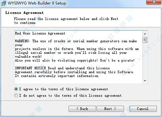Click the bold License Agreement header

click(25, 13)
